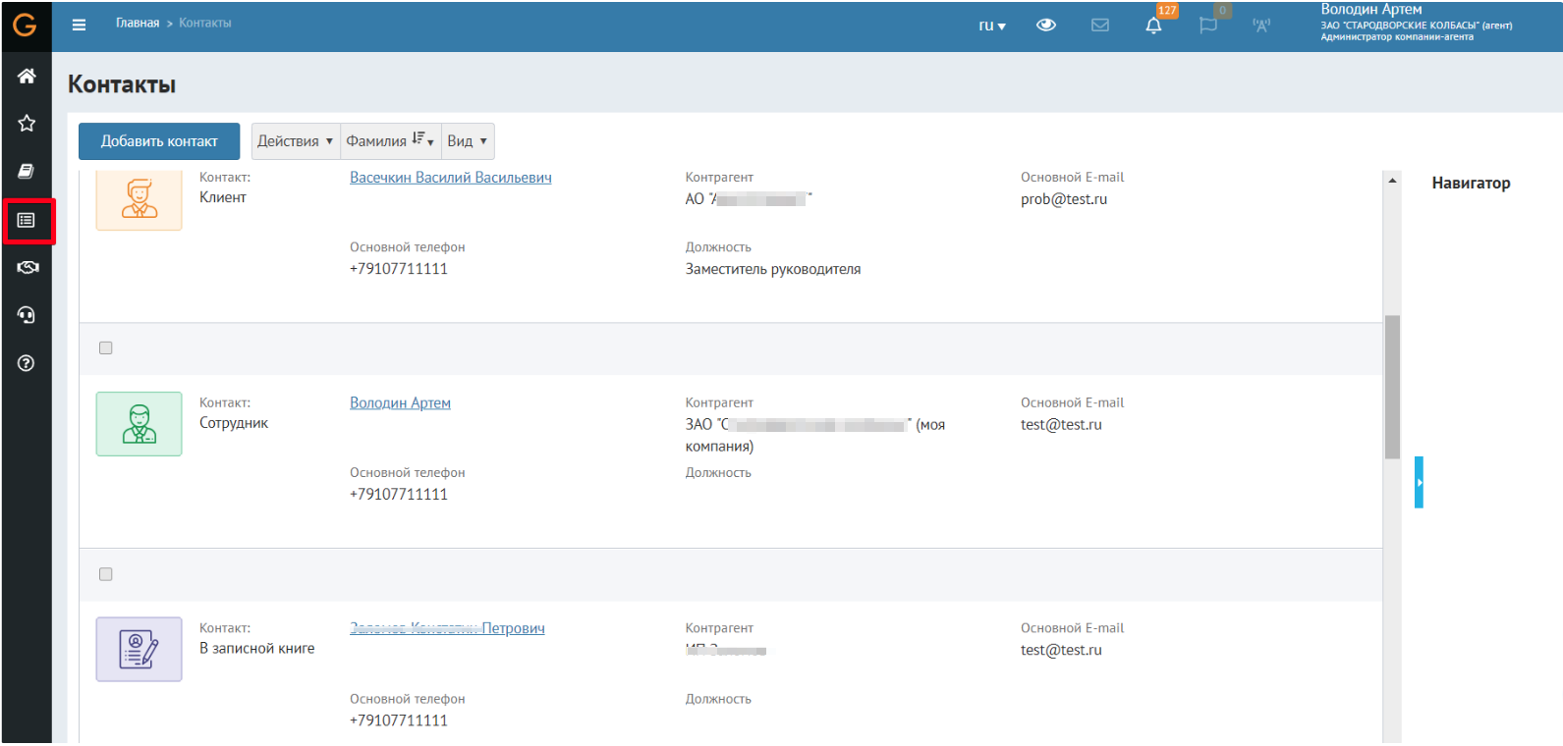Open the contact link ending in Петрович

tap(447, 628)
